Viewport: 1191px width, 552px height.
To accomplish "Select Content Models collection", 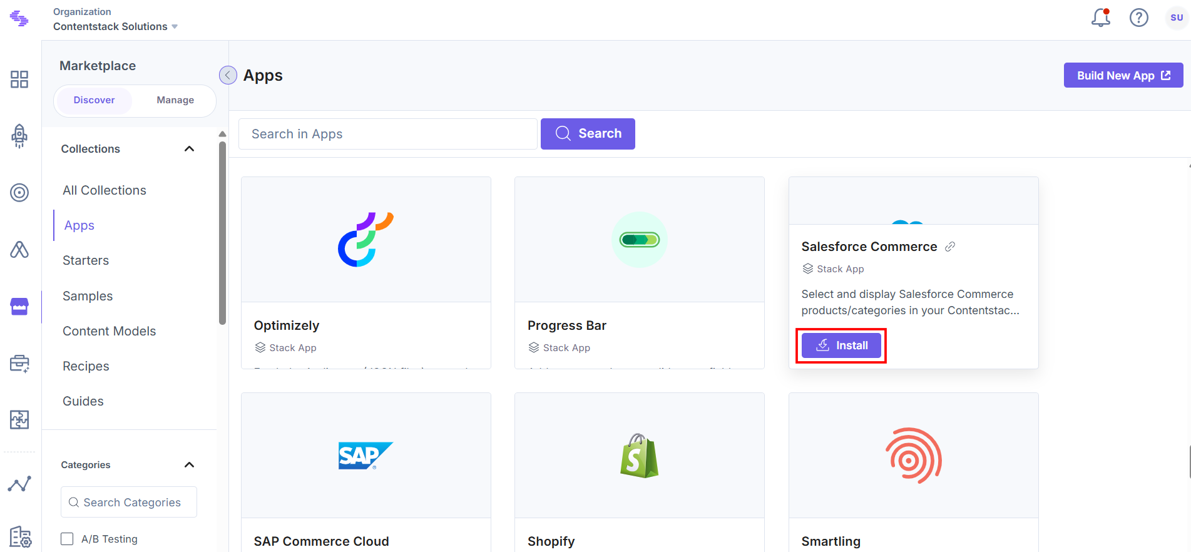I will pos(110,331).
